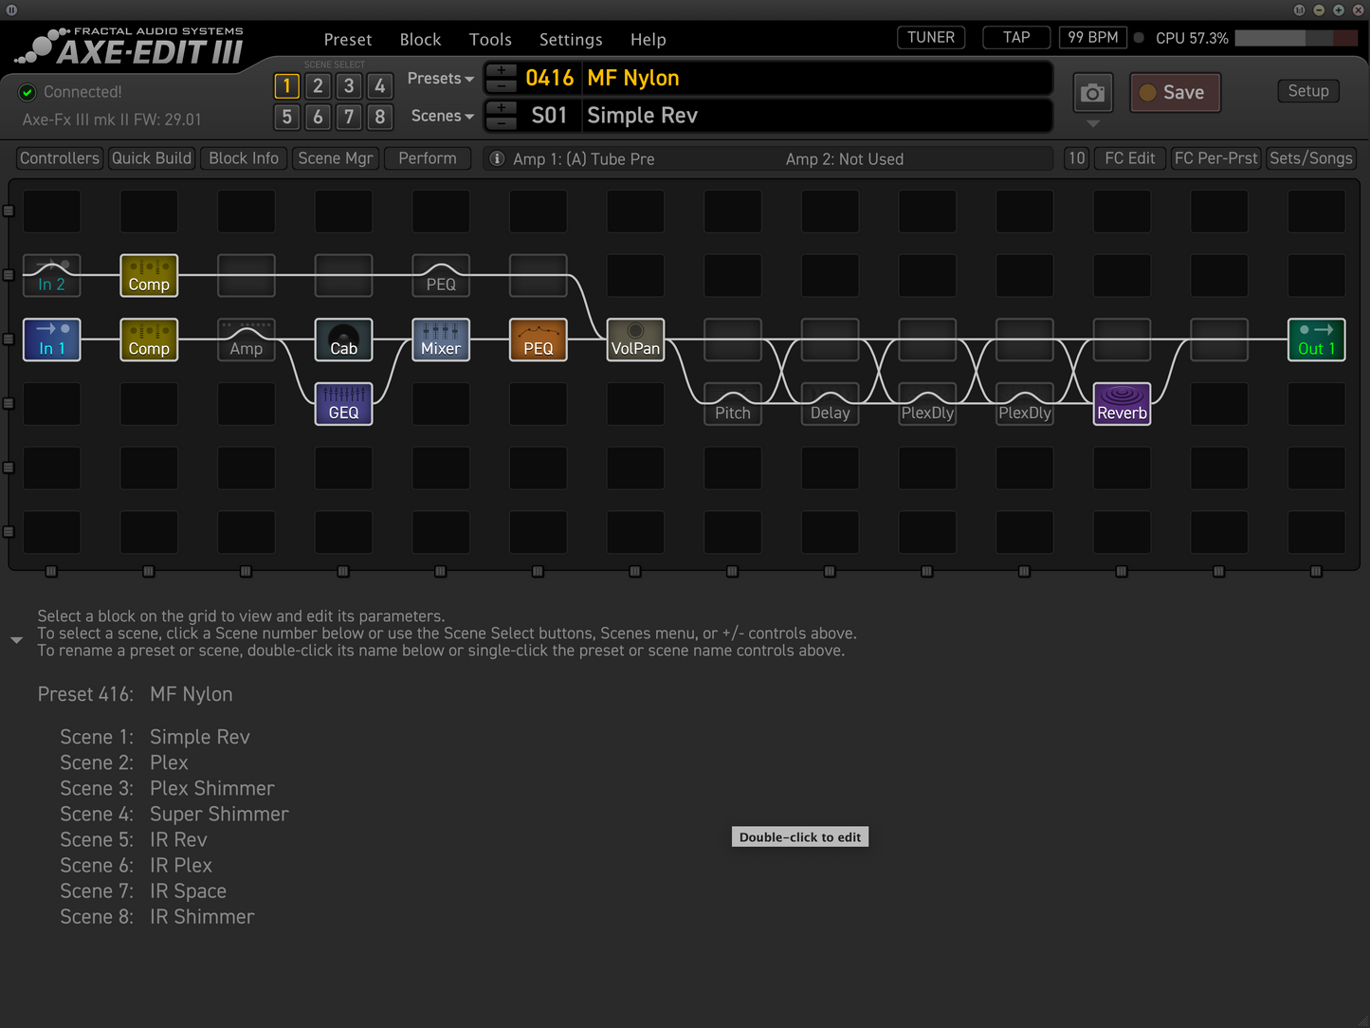Image resolution: width=1370 pixels, height=1028 pixels.
Task: Select the GEQ block
Action: pos(343,404)
